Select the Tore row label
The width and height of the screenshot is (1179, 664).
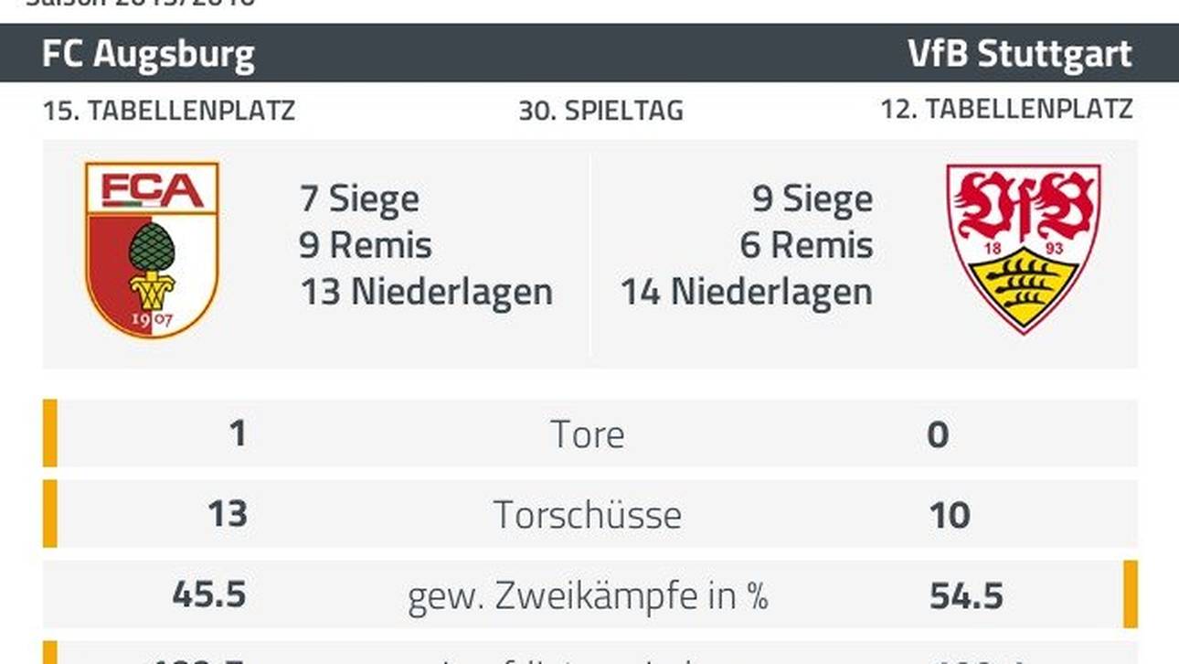[588, 434]
